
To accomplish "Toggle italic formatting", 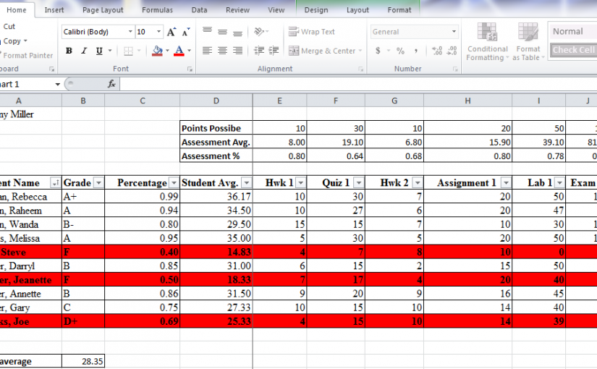I will click(x=84, y=51).
